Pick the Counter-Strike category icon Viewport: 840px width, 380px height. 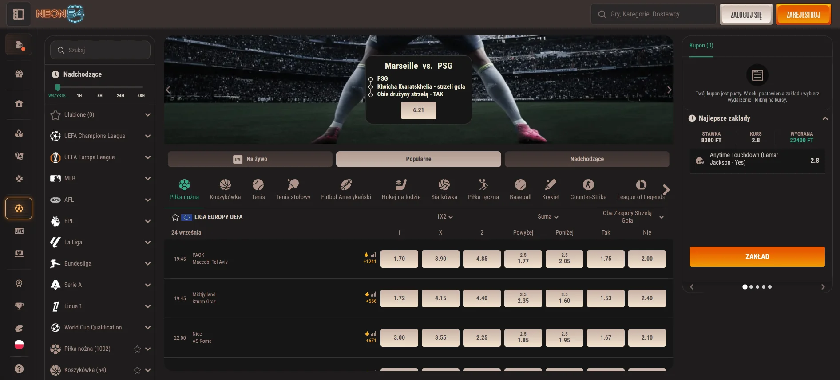(x=588, y=185)
